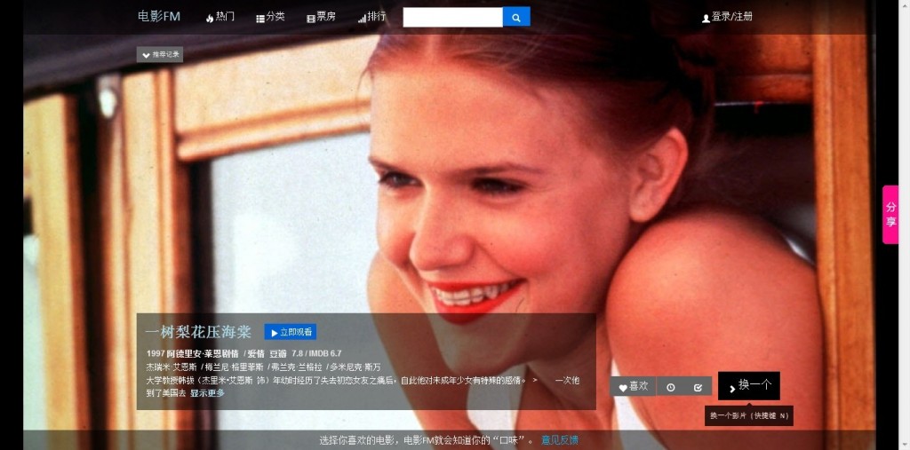Open the pink 分享 share tab
The height and width of the screenshot is (450, 910).
(890, 215)
